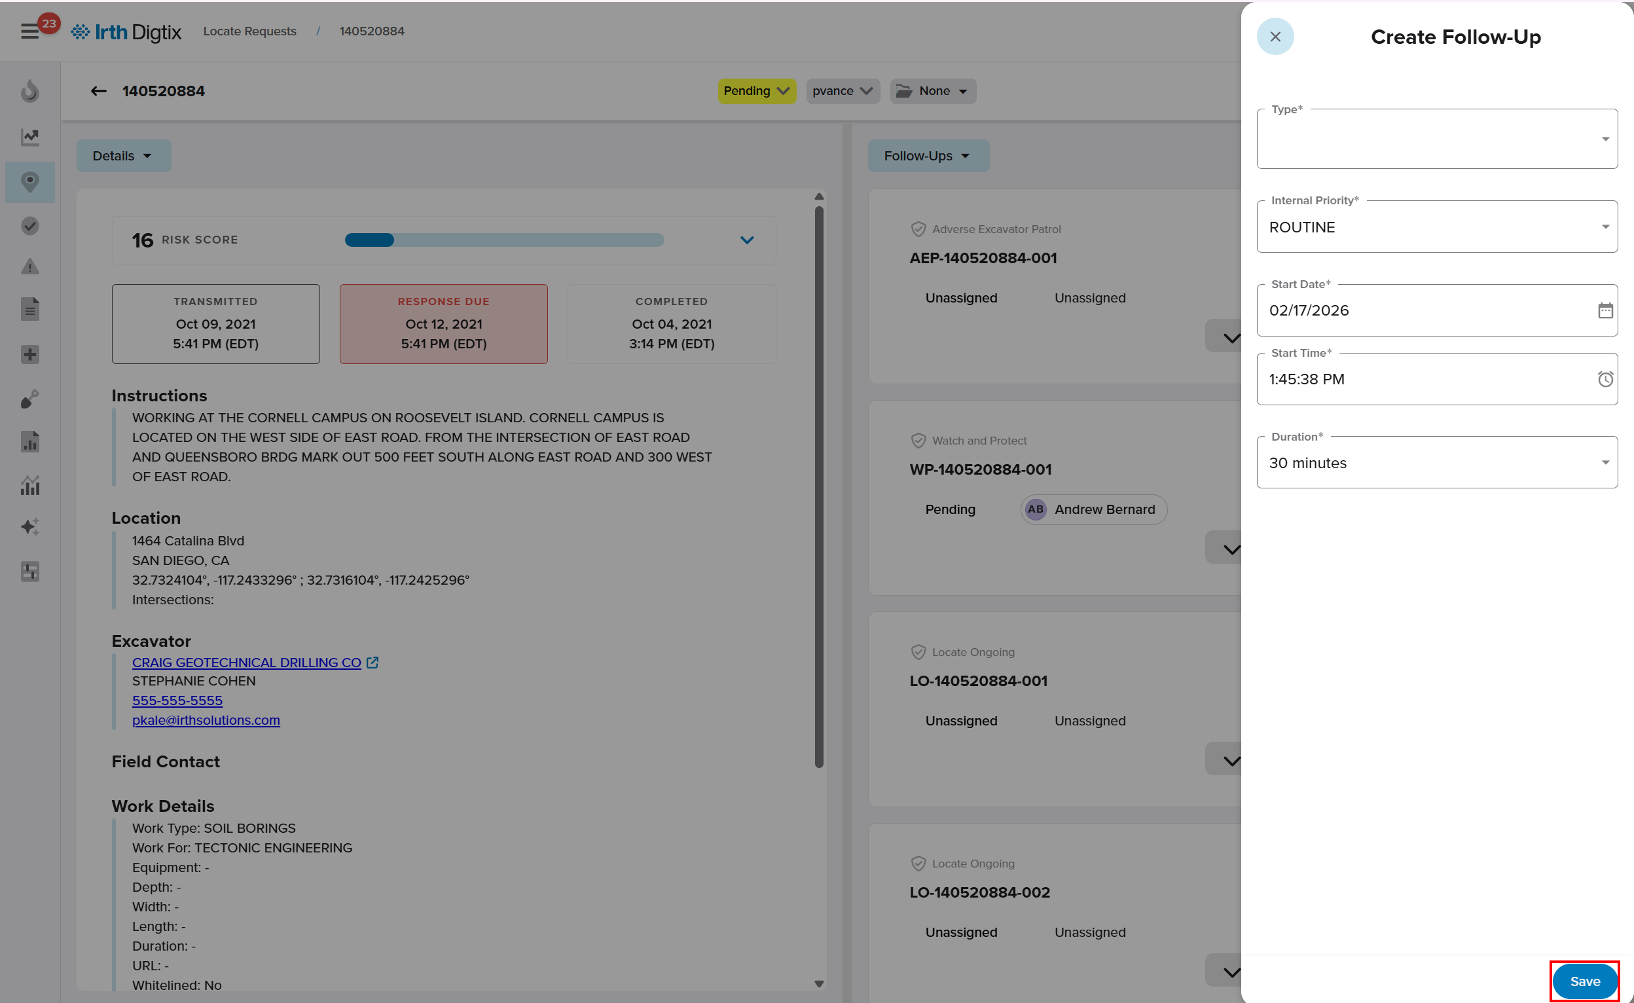Open the document page sidebar icon
This screenshot has height=1003, width=1634.
pos(30,309)
